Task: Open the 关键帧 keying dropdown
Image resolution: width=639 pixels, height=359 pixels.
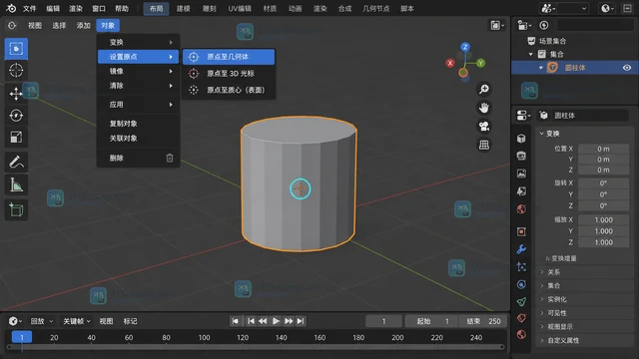Action: click(76, 321)
